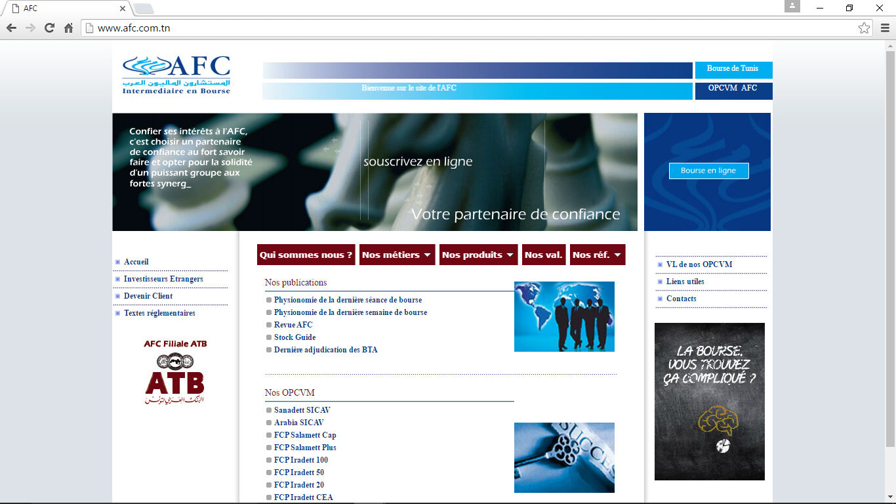Click the page vertical scrollbar

coord(890,249)
